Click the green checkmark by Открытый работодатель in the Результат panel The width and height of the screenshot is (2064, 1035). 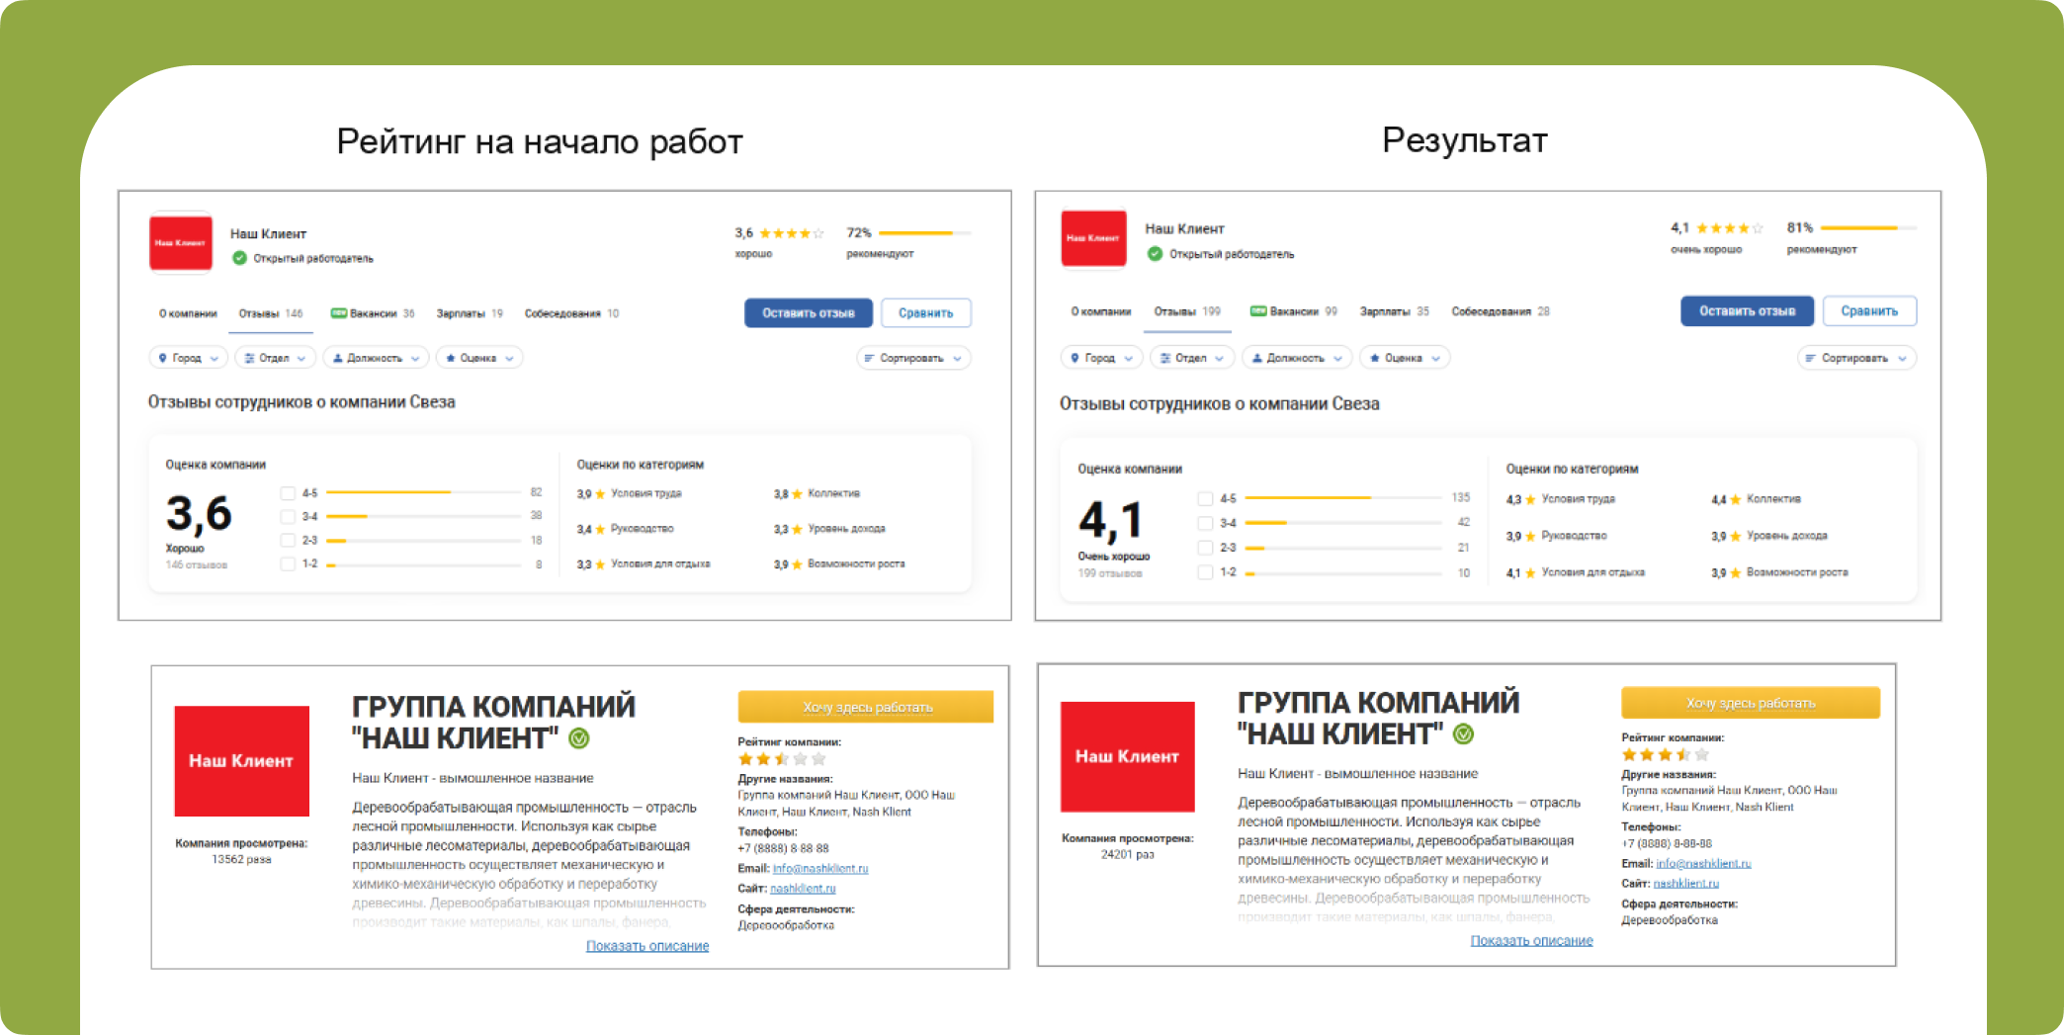point(1155,254)
